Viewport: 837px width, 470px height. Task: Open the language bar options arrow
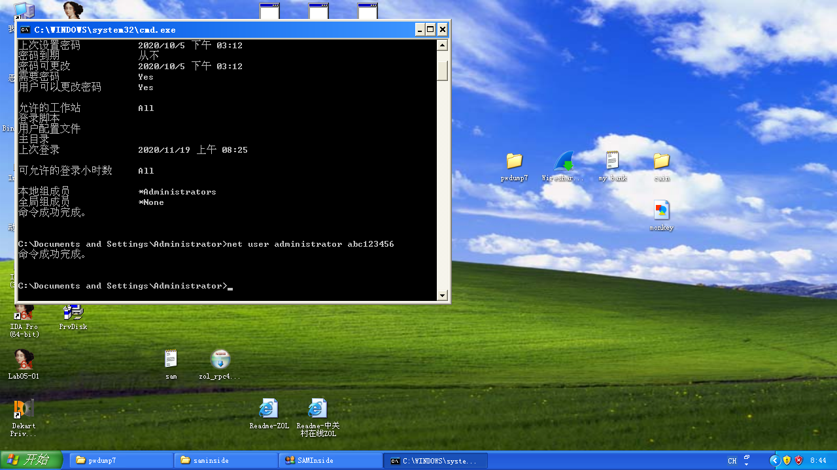[x=747, y=464]
